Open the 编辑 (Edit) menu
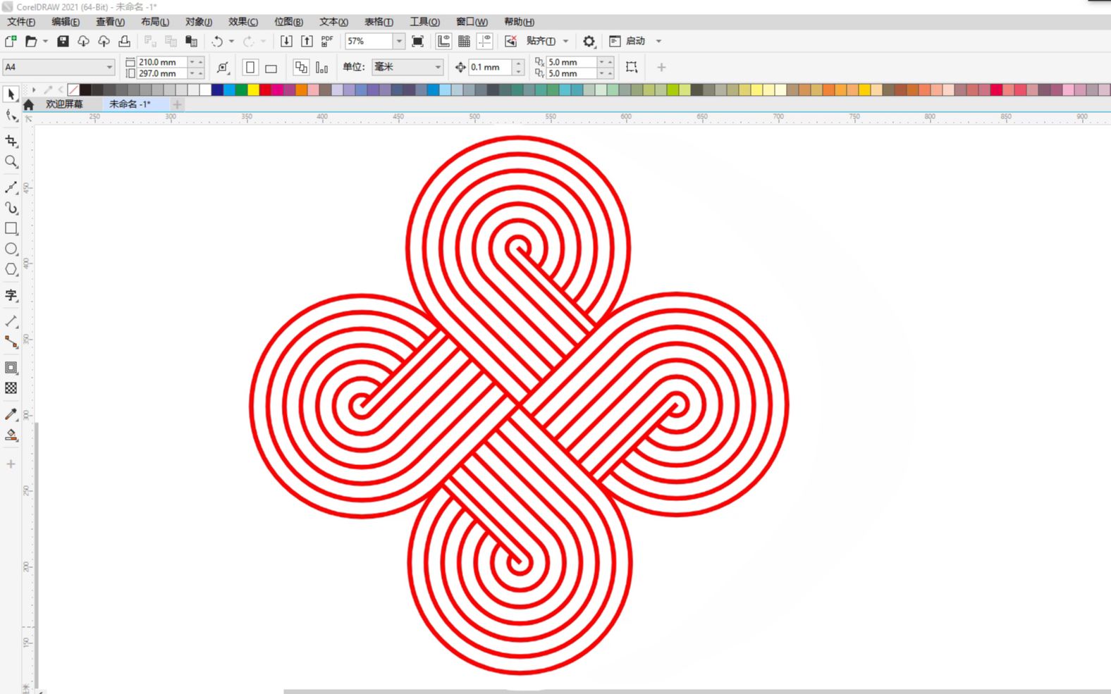The height and width of the screenshot is (694, 1111). [x=66, y=22]
